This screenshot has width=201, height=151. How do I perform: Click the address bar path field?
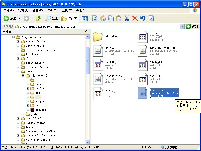(97, 27)
